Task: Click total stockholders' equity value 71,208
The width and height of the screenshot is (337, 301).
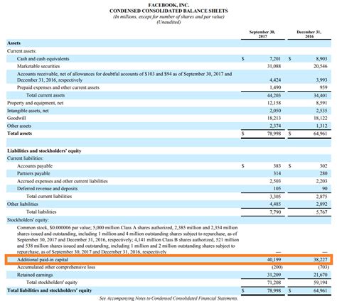Action: coord(274,283)
